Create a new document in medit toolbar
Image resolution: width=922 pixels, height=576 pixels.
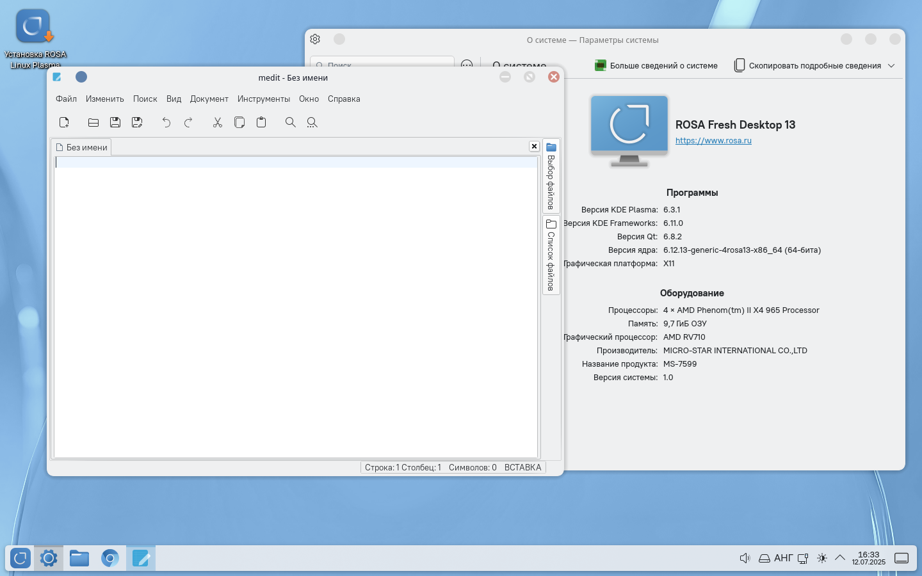64,122
